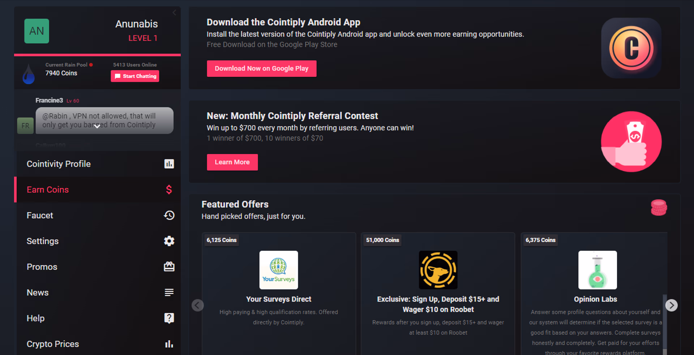
Task: Click the 51,000 Coins badge
Action: point(382,240)
